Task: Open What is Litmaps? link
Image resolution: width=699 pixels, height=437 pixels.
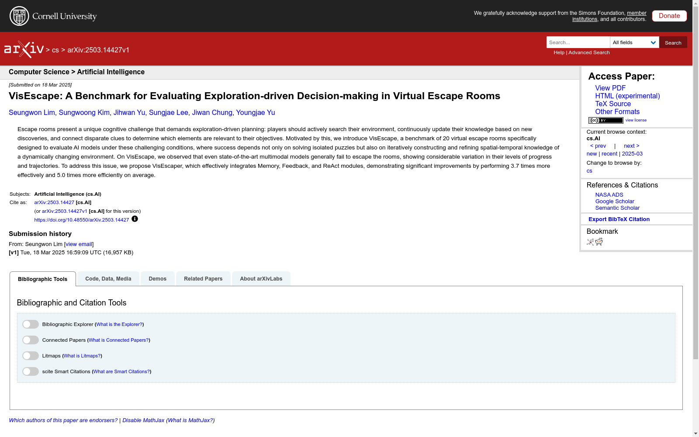Action: pyautogui.click(x=82, y=356)
